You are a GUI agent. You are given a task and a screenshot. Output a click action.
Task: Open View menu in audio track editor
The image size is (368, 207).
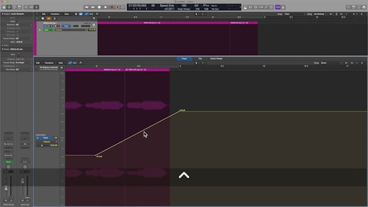[x=61, y=63]
